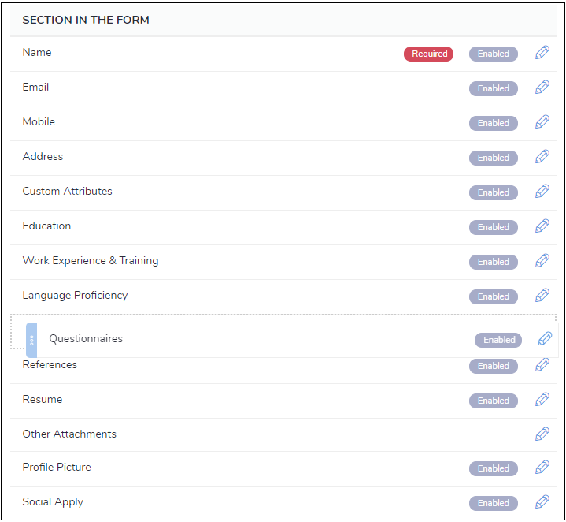The height and width of the screenshot is (522, 566).
Task: Edit the Social Apply section
Action: pos(542,502)
